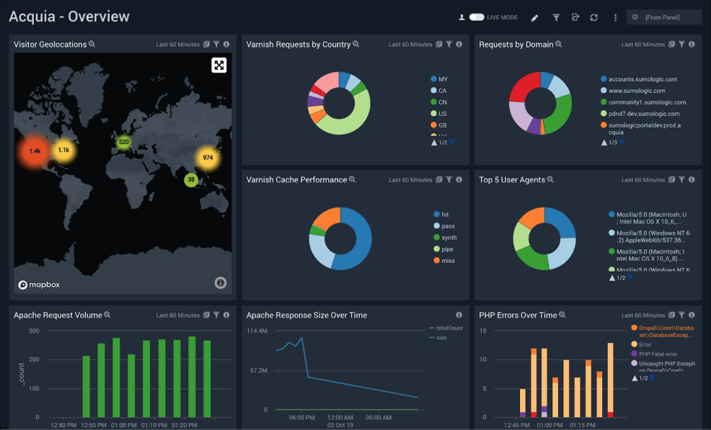Viewport: 711px width, 430px height.
Task: Refresh the dashboard with the refresh icon
Action: [x=593, y=17]
